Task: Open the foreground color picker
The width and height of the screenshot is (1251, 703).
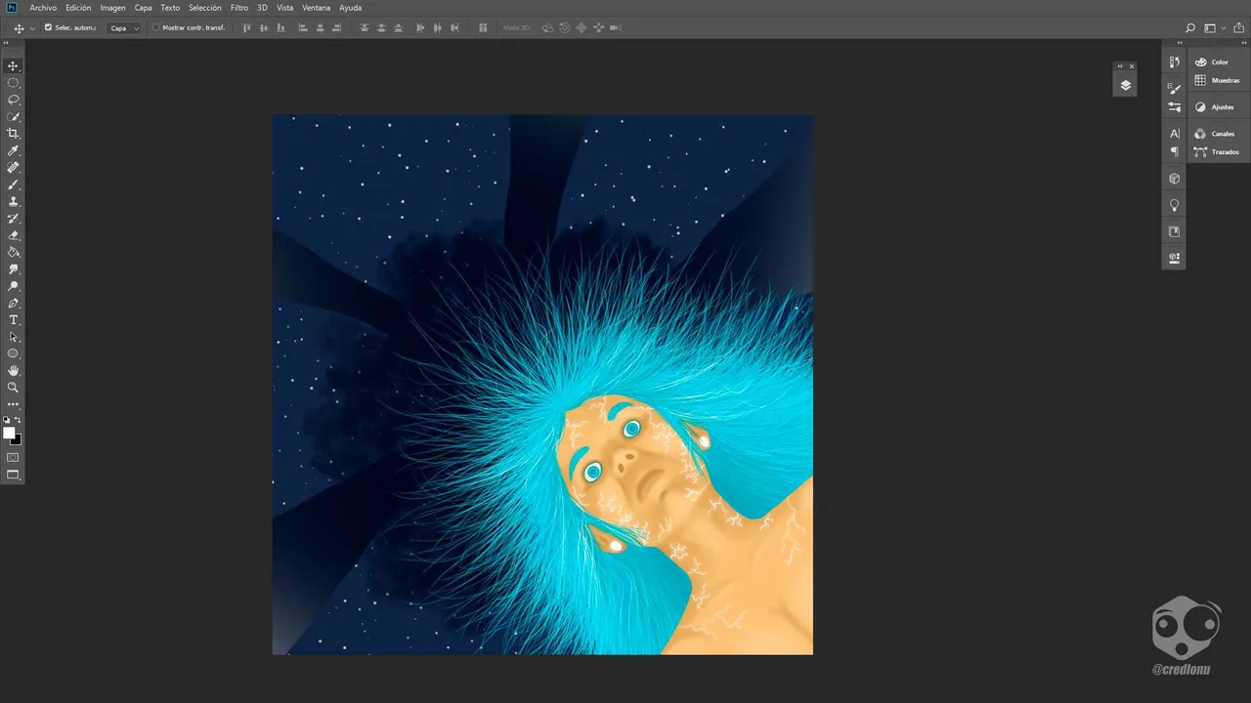Action: 9,433
